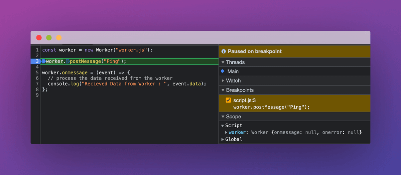The image size is (401, 175).
Task: Collapse the Scope section
Action: point(223,117)
